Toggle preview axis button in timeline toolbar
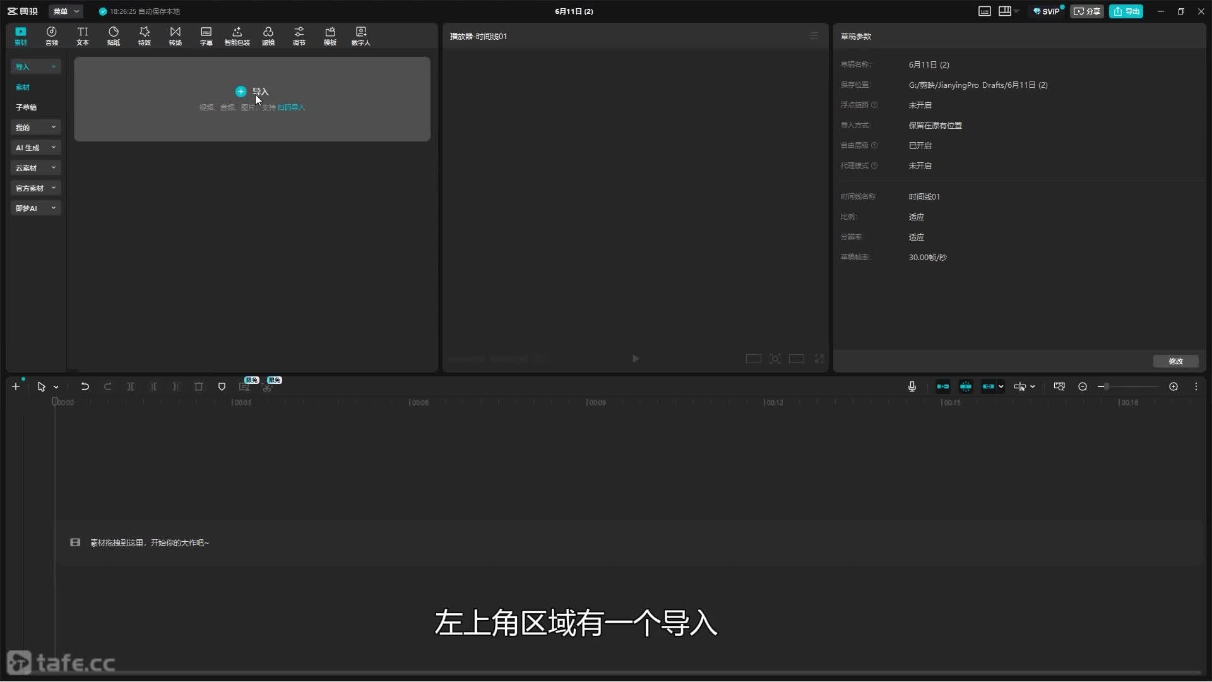Image resolution: width=1212 pixels, height=682 pixels. (1020, 386)
